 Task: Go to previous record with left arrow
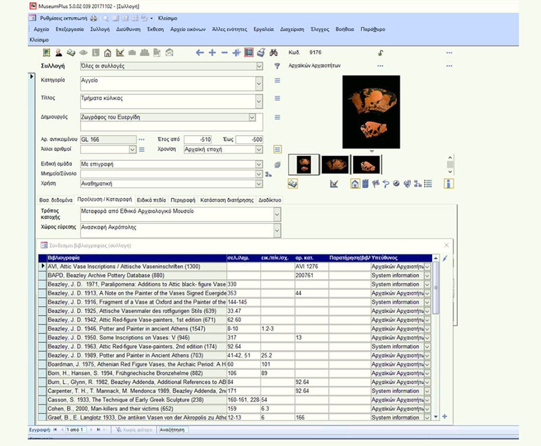[x=199, y=53]
